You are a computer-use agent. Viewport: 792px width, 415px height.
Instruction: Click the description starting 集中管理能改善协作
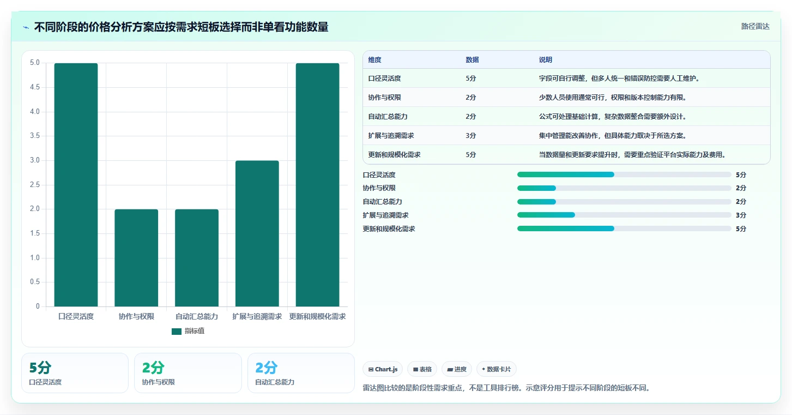coord(612,136)
